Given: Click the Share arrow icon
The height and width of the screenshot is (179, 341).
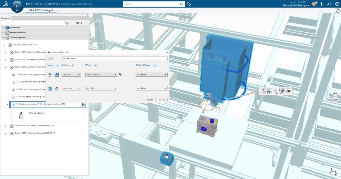Looking at the screenshot, I should 329,4.
